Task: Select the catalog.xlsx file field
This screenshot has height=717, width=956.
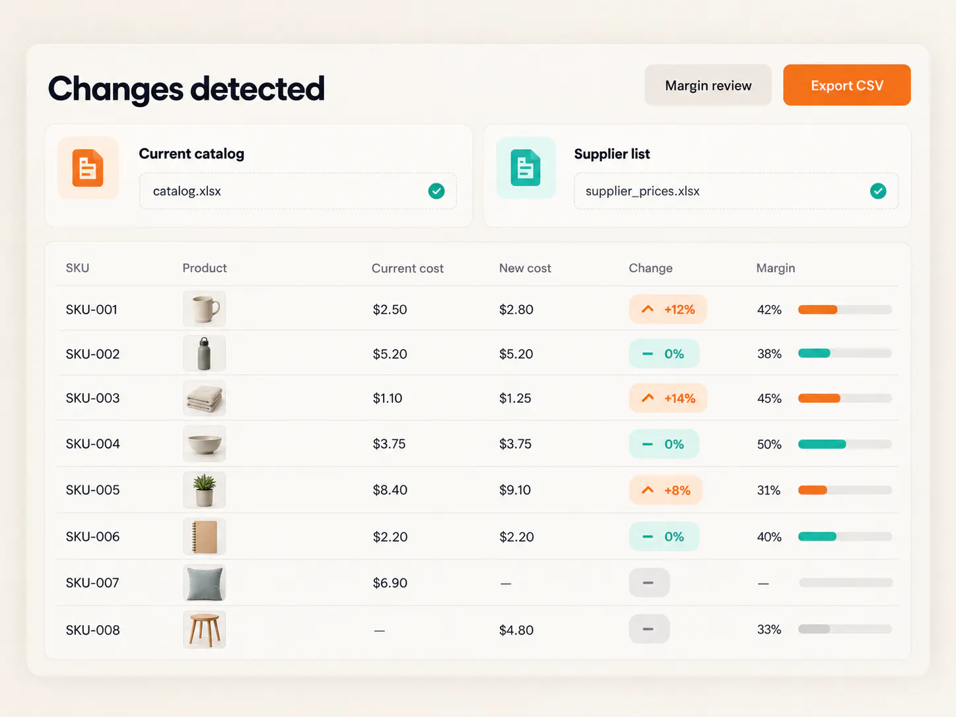Action: pos(298,191)
